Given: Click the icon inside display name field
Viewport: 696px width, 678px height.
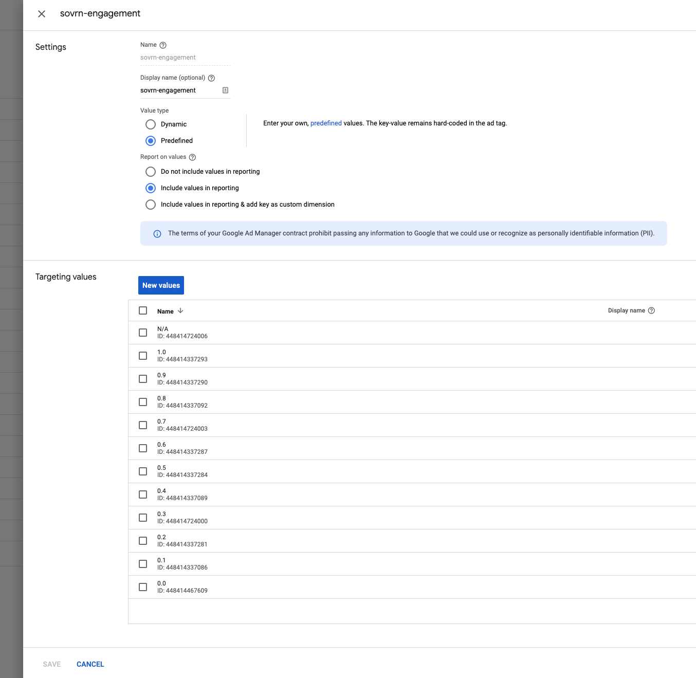Looking at the screenshot, I should coord(225,90).
